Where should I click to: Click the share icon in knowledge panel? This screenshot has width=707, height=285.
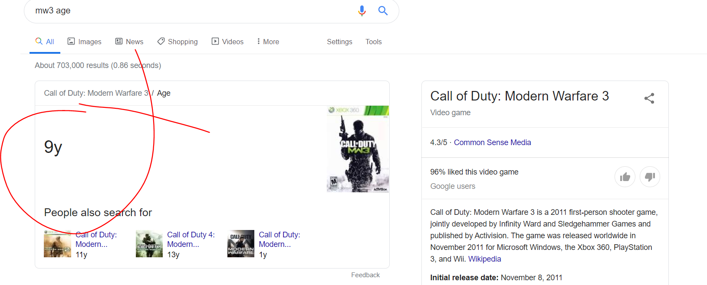coord(649,98)
